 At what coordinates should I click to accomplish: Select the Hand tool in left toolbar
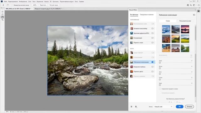pyautogui.click(x=3, y=17)
